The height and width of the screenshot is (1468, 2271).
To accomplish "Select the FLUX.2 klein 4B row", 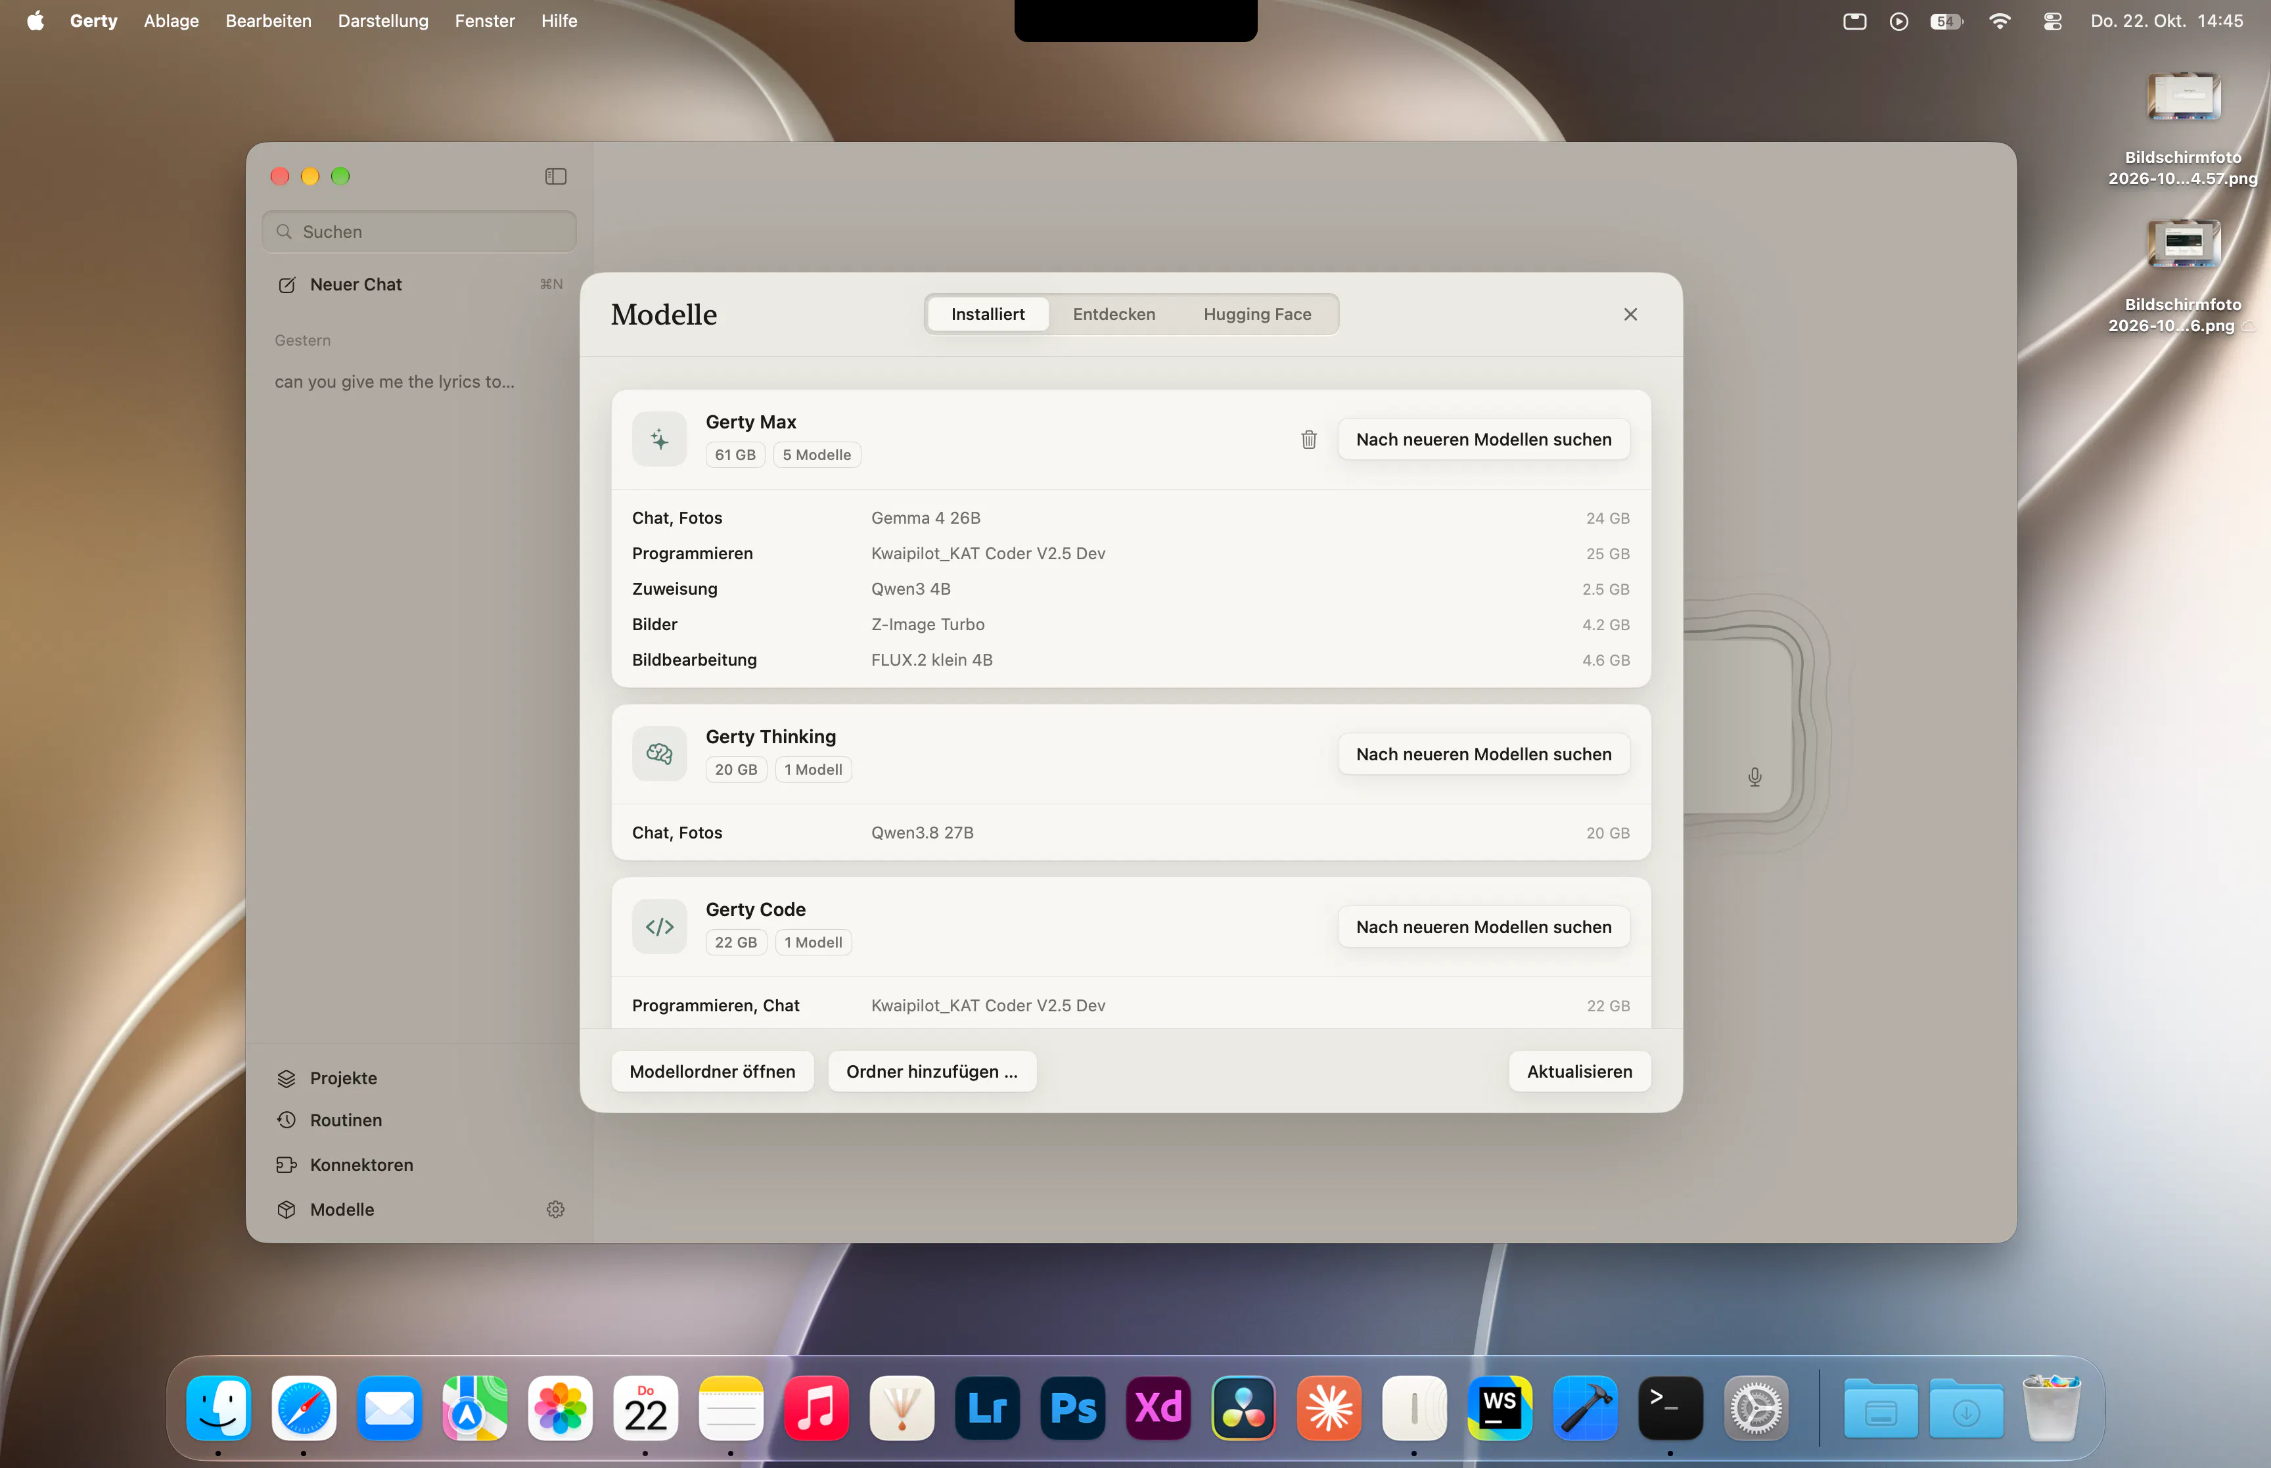I will pos(1130,660).
